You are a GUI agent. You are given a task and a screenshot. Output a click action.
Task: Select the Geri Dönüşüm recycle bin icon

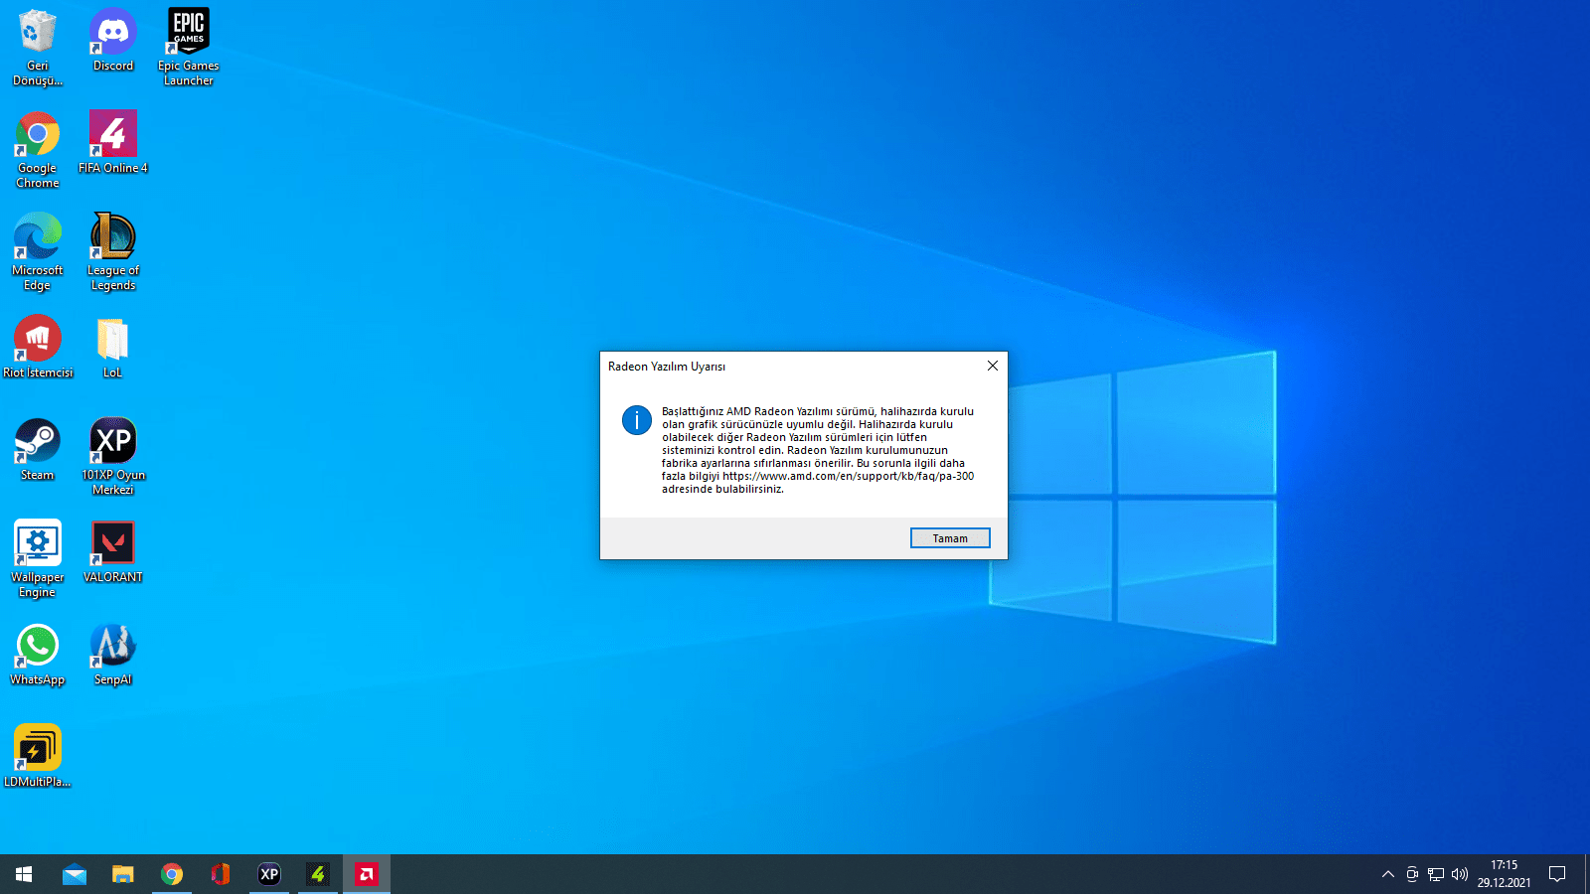click(38, 48)
